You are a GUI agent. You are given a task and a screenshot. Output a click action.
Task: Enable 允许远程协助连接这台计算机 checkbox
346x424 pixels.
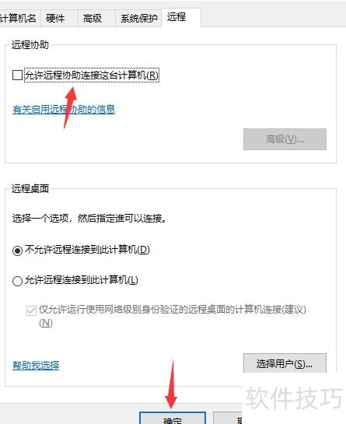[x=17, y=75]
